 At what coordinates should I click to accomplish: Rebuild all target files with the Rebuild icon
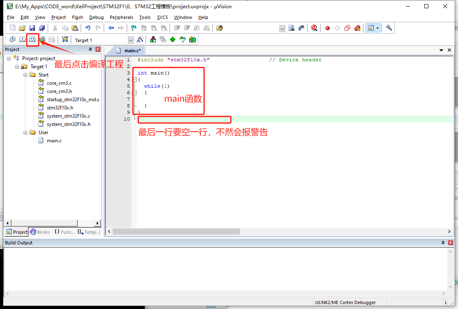pos(32,39)
